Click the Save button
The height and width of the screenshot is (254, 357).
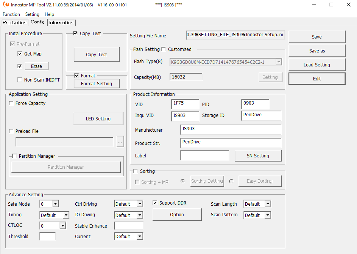tap(317, 37)
